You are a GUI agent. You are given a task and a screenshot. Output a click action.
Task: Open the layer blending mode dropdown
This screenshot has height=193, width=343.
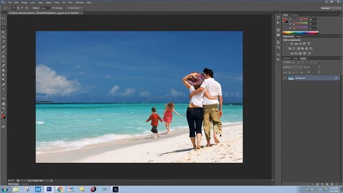(x=293, y=68)
